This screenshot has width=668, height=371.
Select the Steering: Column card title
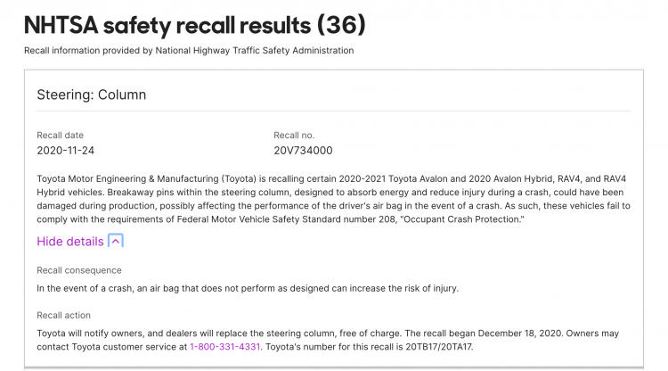91,95
